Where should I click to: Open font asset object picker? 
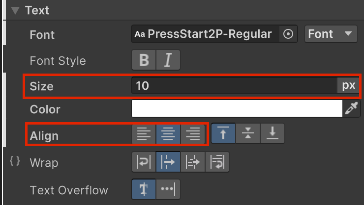tap(289, 34)
